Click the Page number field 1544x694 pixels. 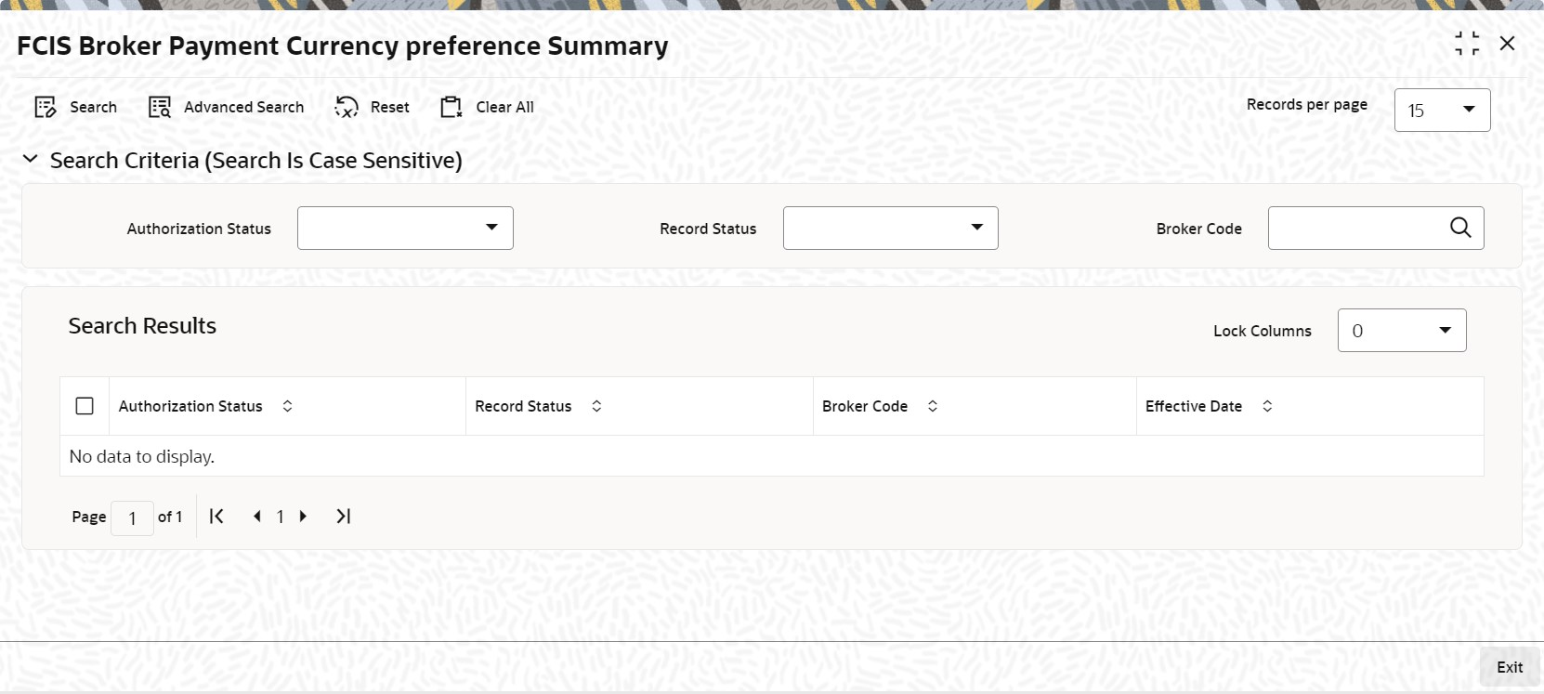(x=132, y=518)
